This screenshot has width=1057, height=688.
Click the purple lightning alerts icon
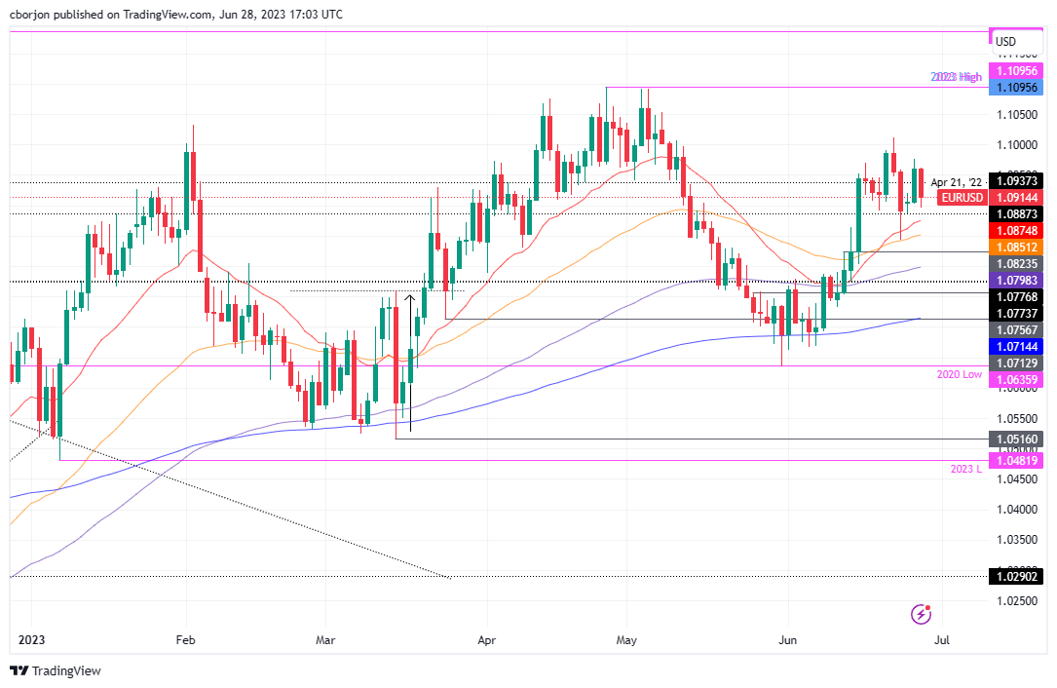(x=920, y=614)
